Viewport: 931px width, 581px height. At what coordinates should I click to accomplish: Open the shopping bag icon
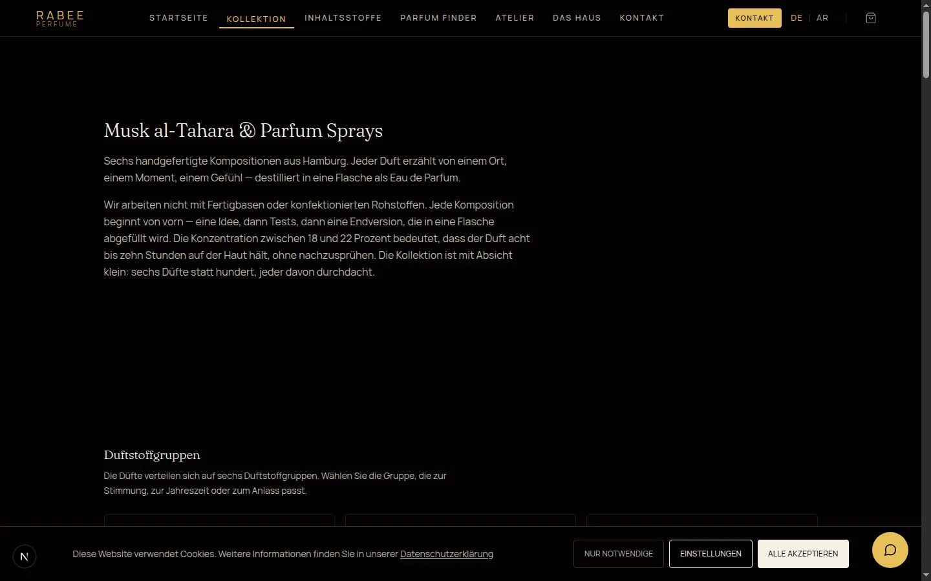pyautogui.click(x=871, y=18)
